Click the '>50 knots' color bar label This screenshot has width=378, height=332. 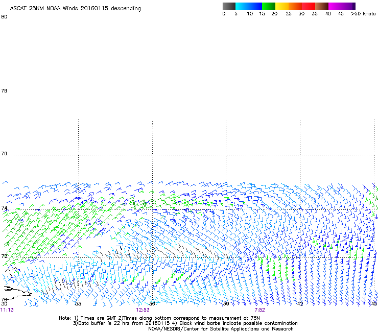(x=363, y=14)
